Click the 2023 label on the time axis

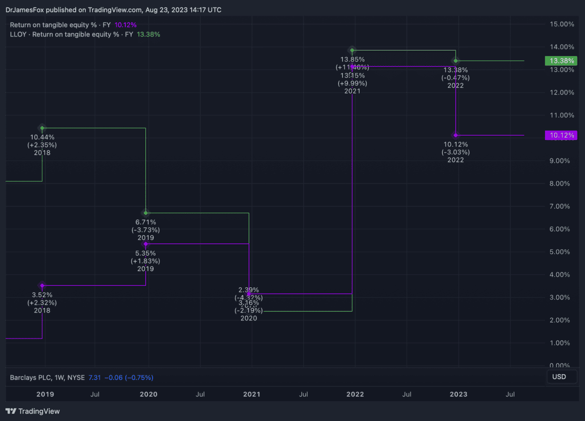coord(458,394)
